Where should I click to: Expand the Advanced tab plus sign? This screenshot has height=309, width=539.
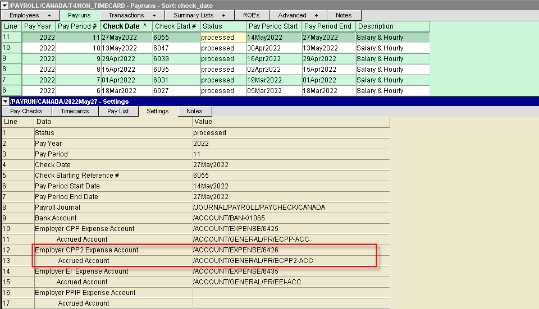coord(316,15)
